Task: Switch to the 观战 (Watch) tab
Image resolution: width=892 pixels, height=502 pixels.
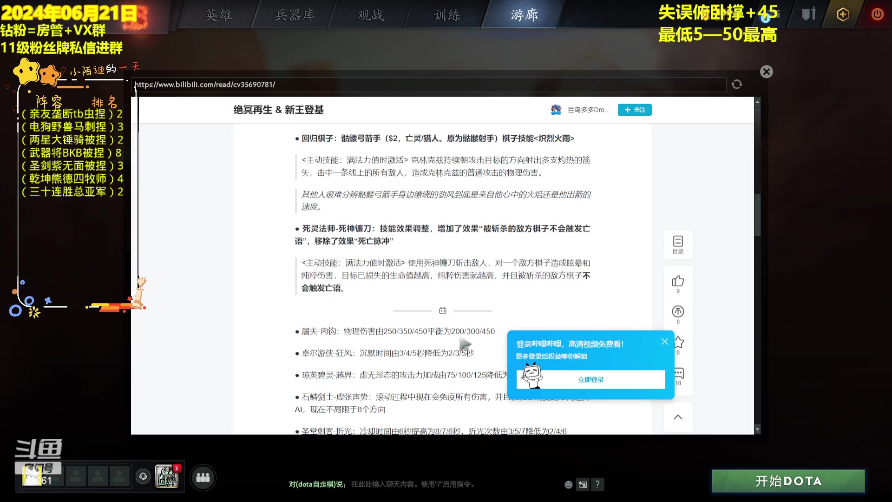Action: pos(371,15)
